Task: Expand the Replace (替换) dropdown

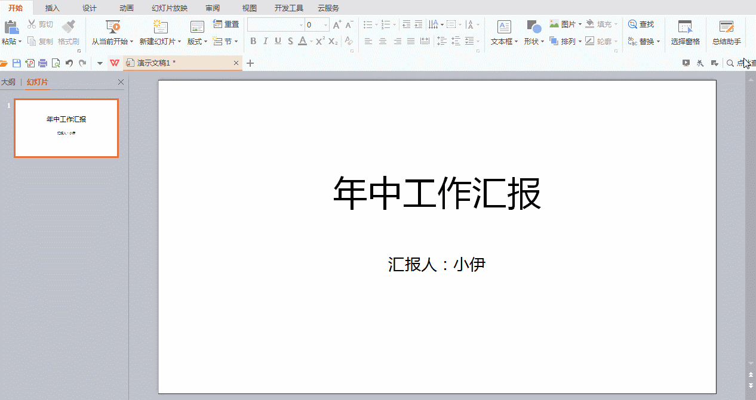Action: tap(658, 42)
